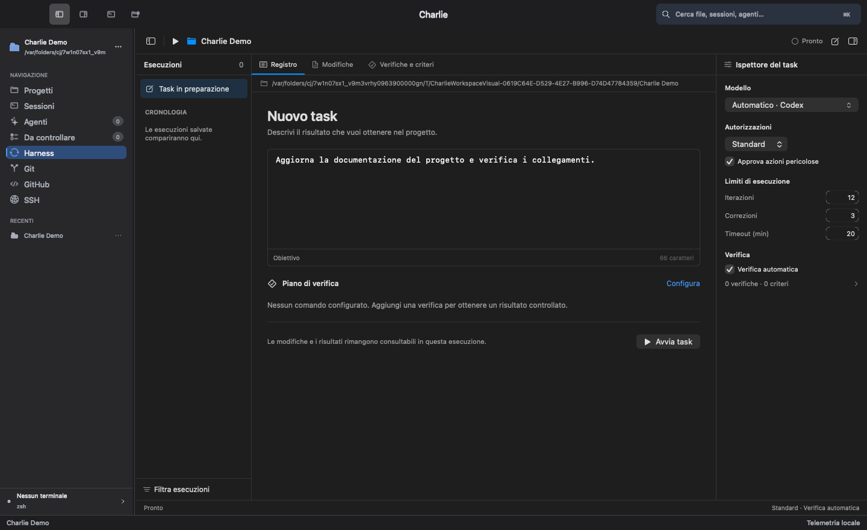867x530 pixels.
Task: Click the Configura link for Piano di verifica
Action: tap(683, 284)
